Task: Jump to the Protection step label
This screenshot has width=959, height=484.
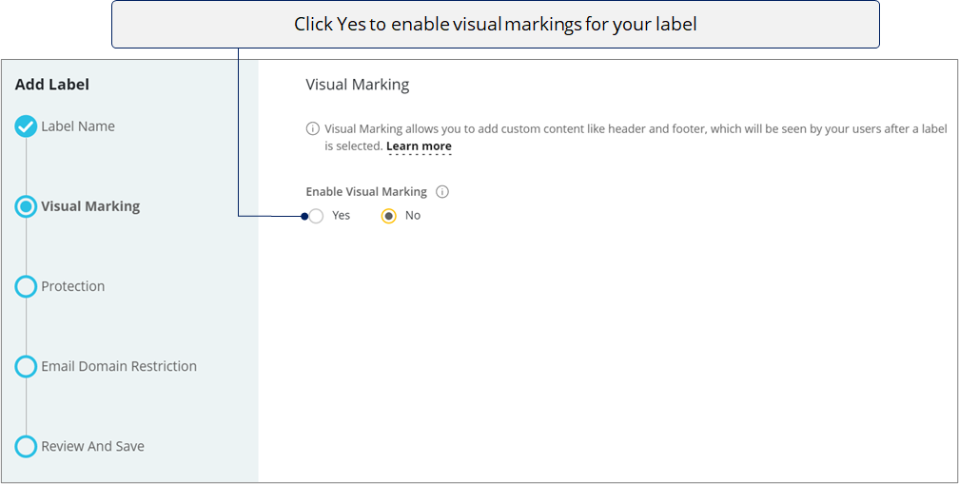Action: click(72, 286)
